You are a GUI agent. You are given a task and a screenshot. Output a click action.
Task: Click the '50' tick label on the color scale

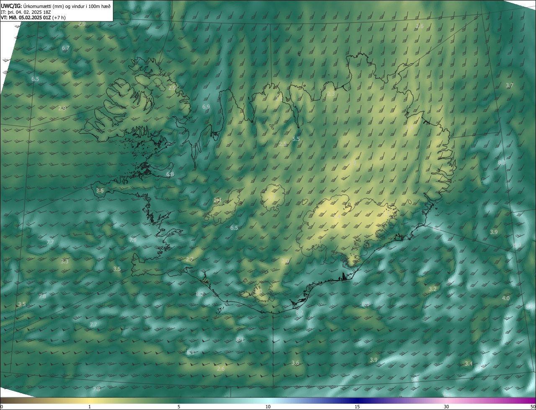pos(532,407)
